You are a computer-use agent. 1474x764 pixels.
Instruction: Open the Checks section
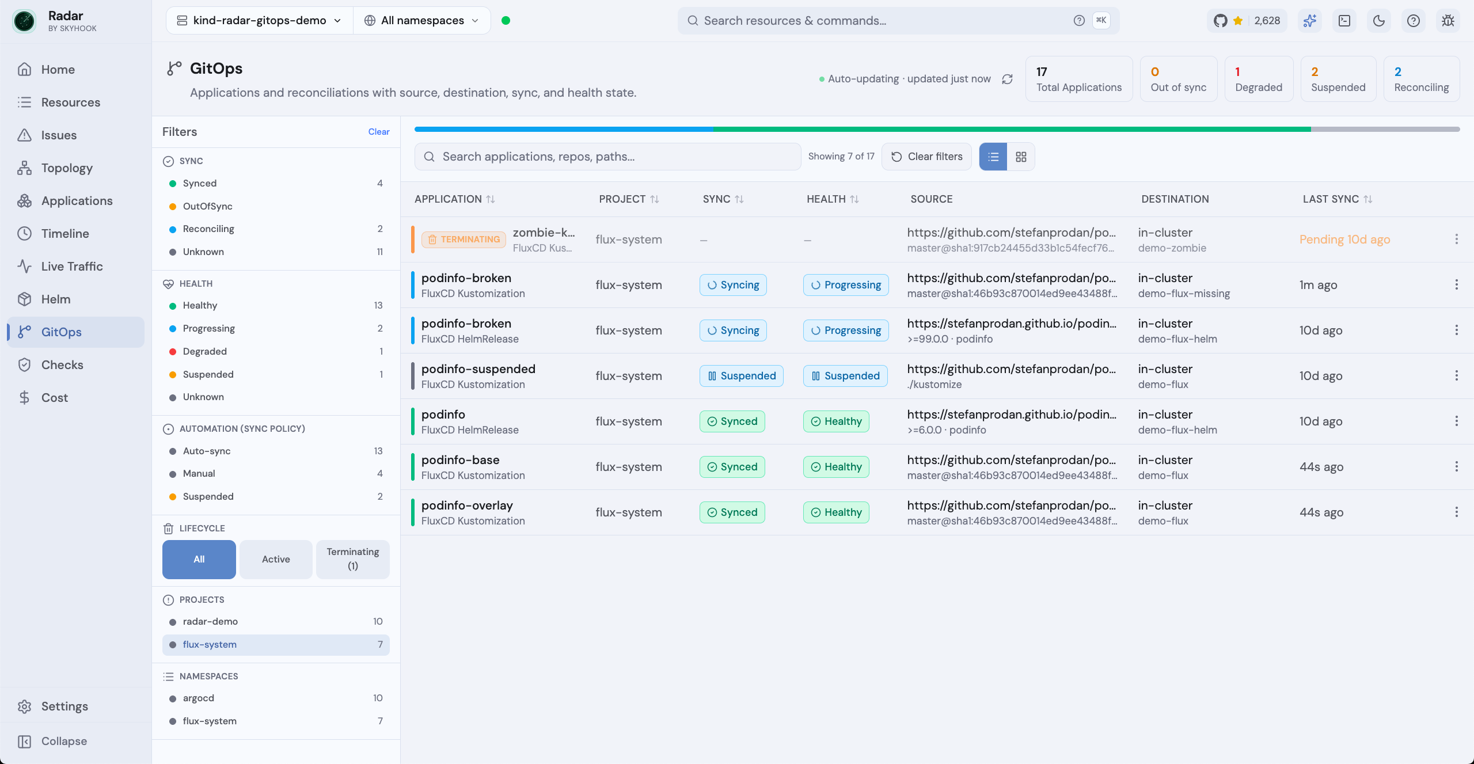(x=75, y=365)
